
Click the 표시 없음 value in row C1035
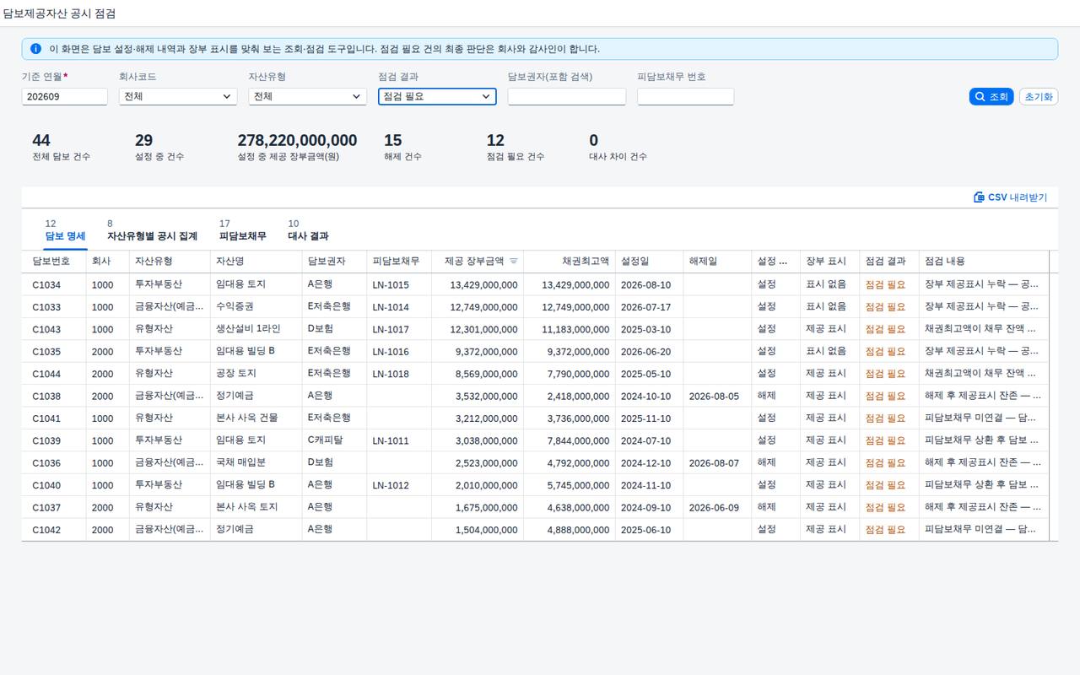click(x=826, y=351)
